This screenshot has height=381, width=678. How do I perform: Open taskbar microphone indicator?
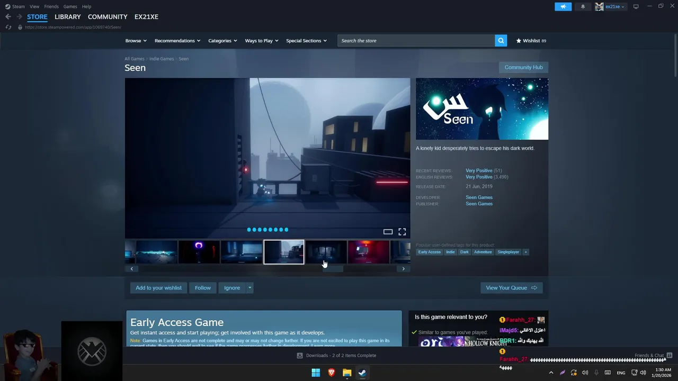(x=596, y=373)
